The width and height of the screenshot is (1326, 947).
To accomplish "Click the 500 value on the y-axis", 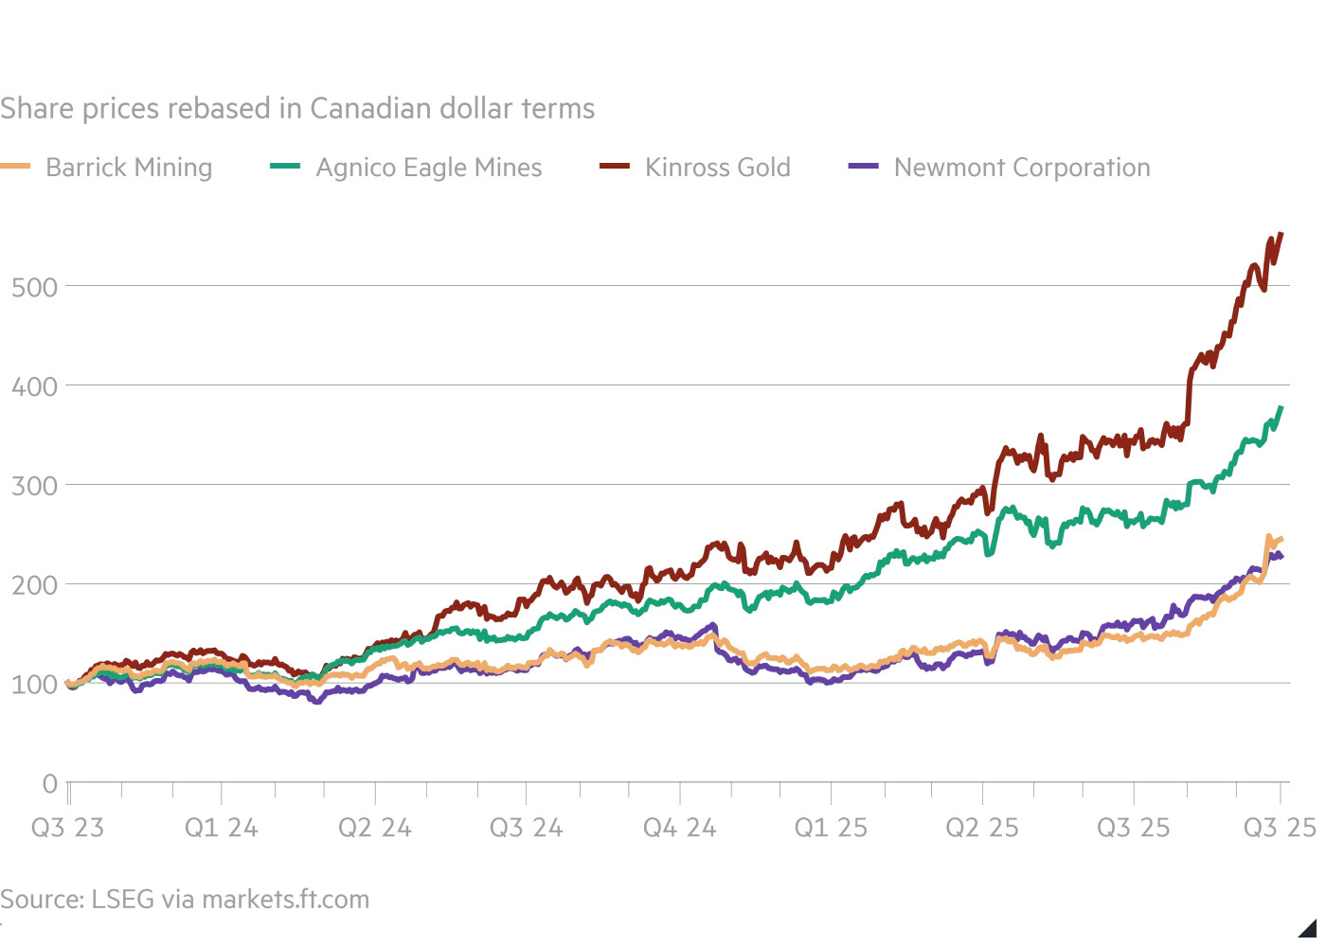I will coord(34,287).
